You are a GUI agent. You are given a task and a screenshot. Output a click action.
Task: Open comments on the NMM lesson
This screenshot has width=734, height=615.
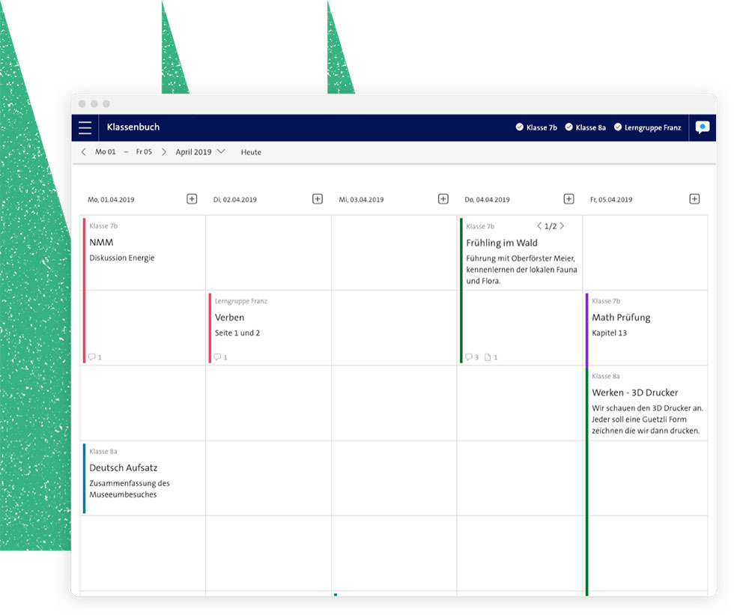[x=94, y=357]
